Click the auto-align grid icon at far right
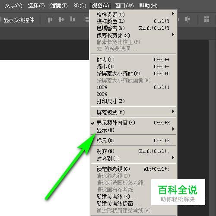The image size is (216, 216). pyautogui.click(x=206, y=19)
